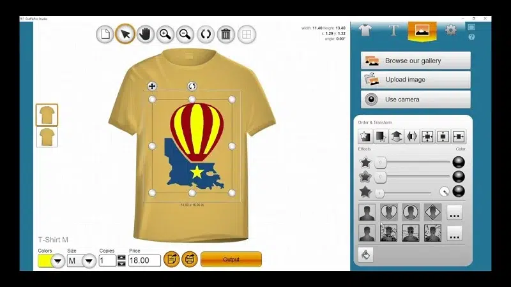
Task: Select the first grunge frame thumbnail
Action: [389, 233]
